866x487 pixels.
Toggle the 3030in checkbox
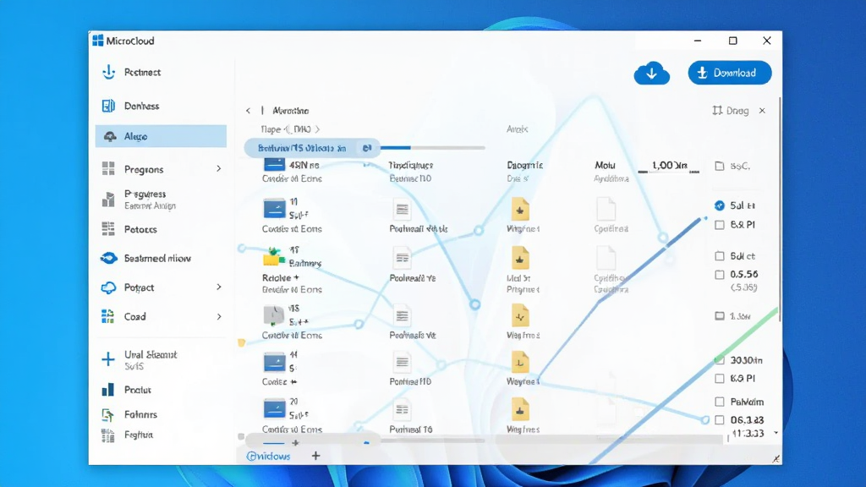coord(719,360)
